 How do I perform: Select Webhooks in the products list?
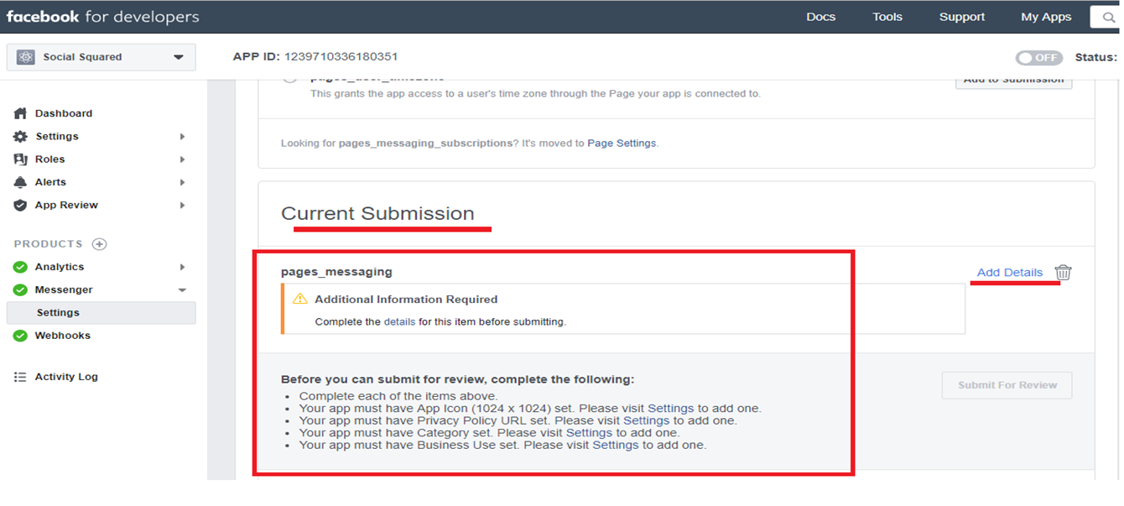tap(62, 336)
